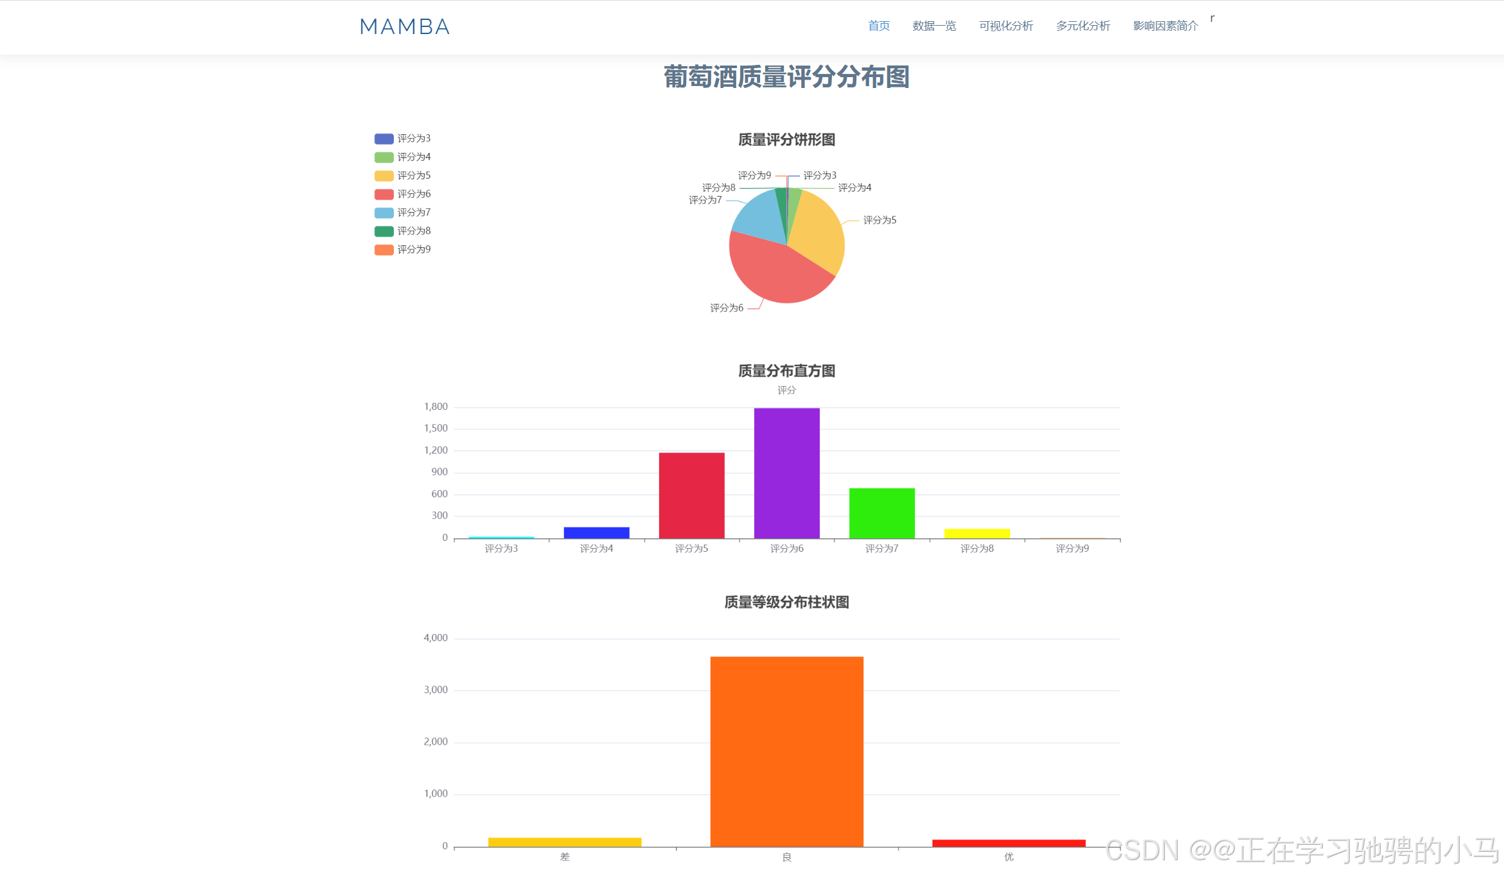Click the purple 评分为6 histogram bar
The height and width of the screenshot is (875, 1504).
click(786, 473)
